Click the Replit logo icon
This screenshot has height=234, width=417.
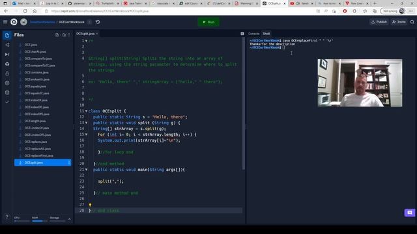point(14,21)
